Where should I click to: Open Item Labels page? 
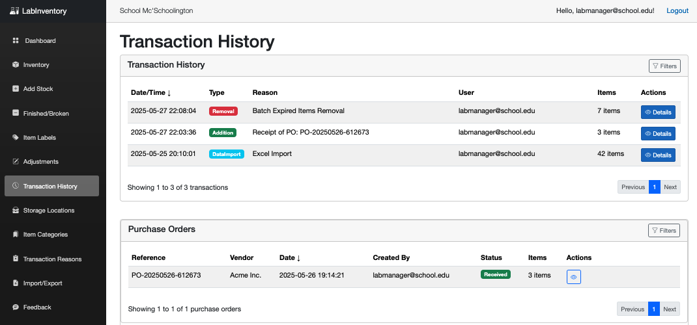[51, 137]
